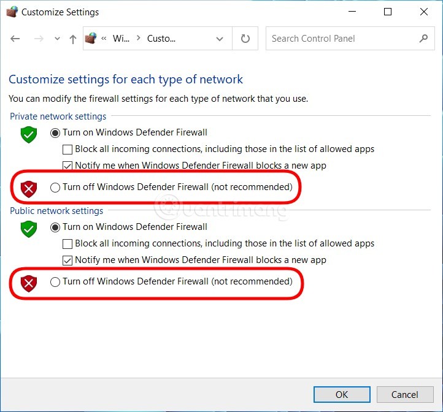
Task: Click the red shield icon under Private settings
Action: (x=29, y=189)
